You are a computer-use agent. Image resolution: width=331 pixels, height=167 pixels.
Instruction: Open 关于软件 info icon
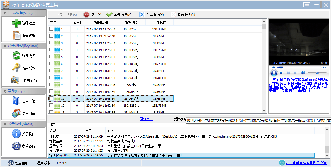pos(16,134)
